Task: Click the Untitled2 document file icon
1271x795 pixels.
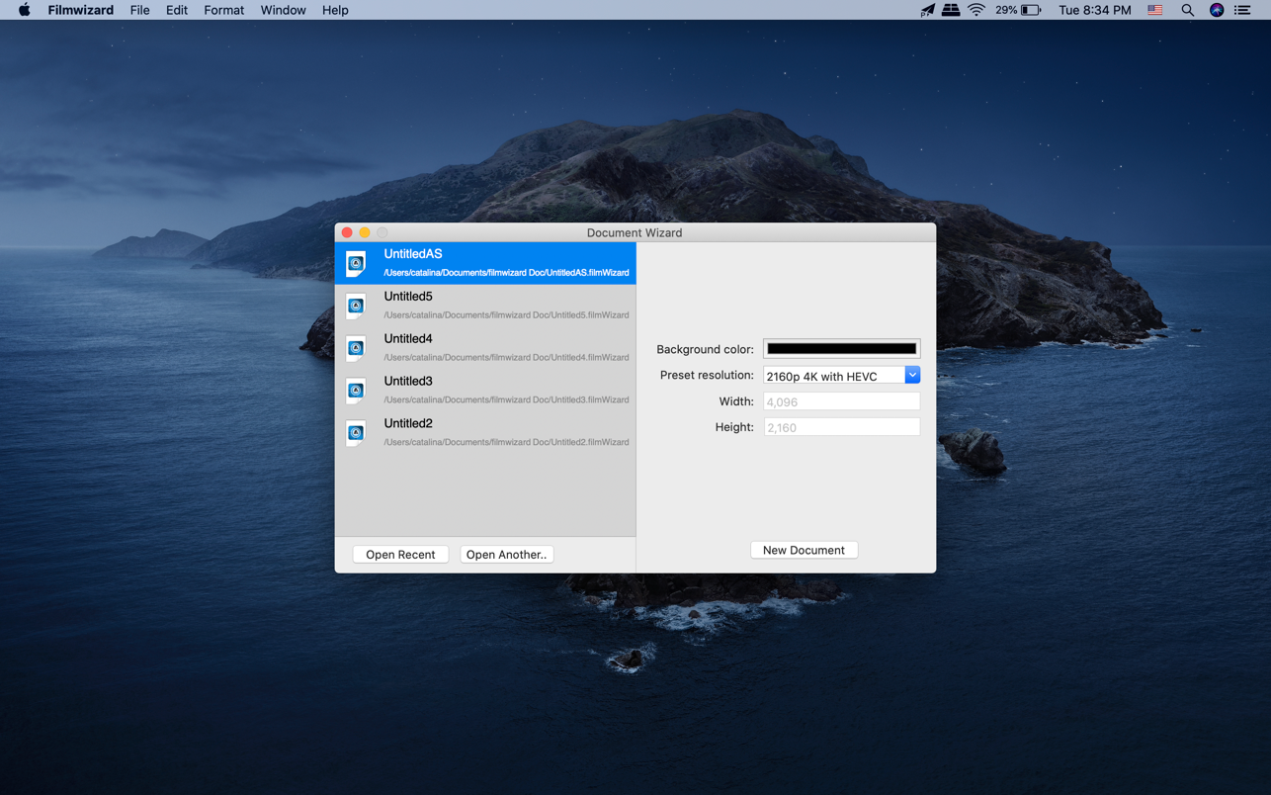Action: click(x=356, y=433)
